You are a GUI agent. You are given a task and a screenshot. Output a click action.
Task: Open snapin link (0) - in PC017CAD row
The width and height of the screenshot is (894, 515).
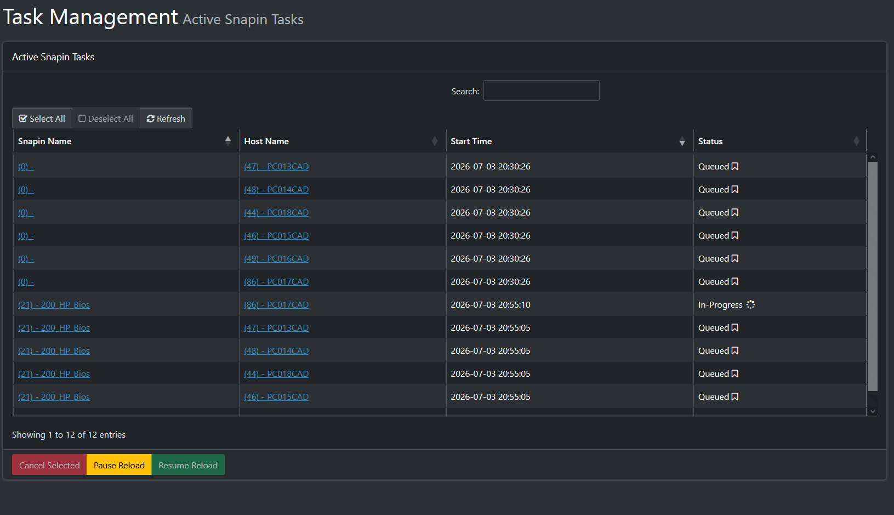26,281
